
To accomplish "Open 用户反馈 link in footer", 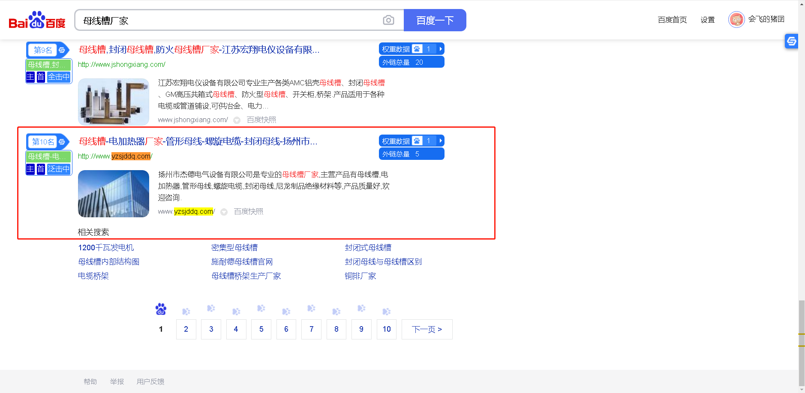I will [150, 381].
